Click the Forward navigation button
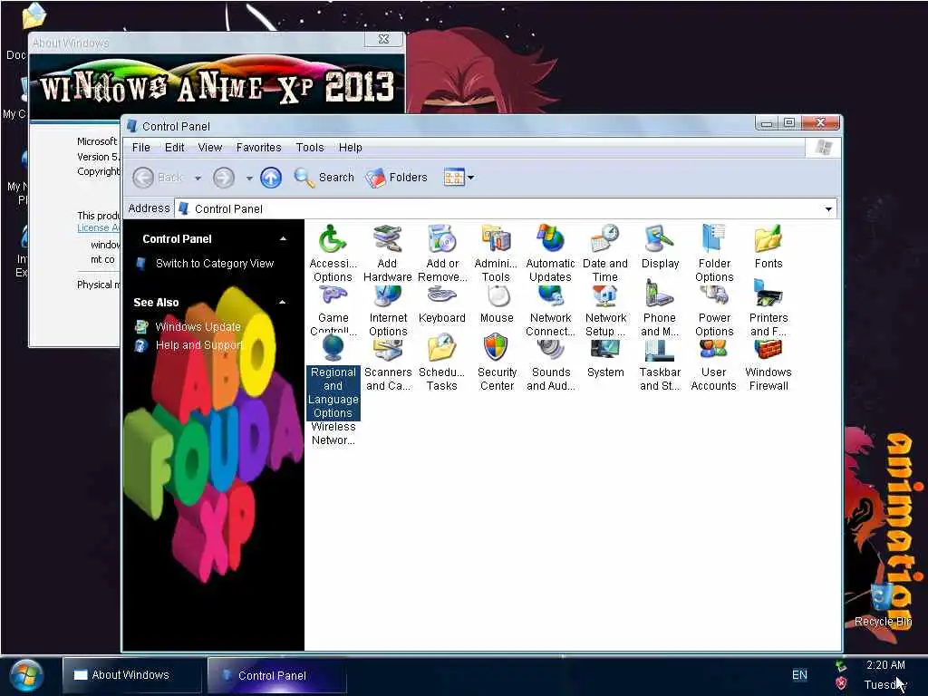Viewport: 928px width, 696px height. 224,178
